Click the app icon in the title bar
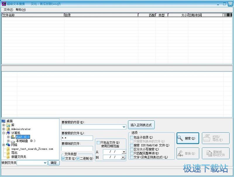Image resolution: width=234 pixels, height=177 pixels. [4, 4]
